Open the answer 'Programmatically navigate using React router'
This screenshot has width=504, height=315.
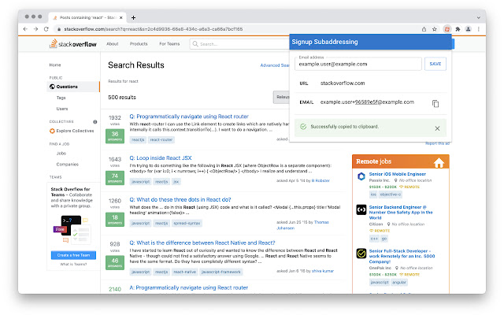click(189, 287)
